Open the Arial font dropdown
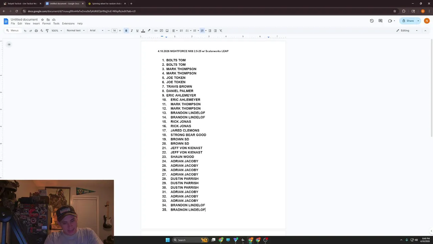Screen dimensions: 433x244 tap(97, 30)
